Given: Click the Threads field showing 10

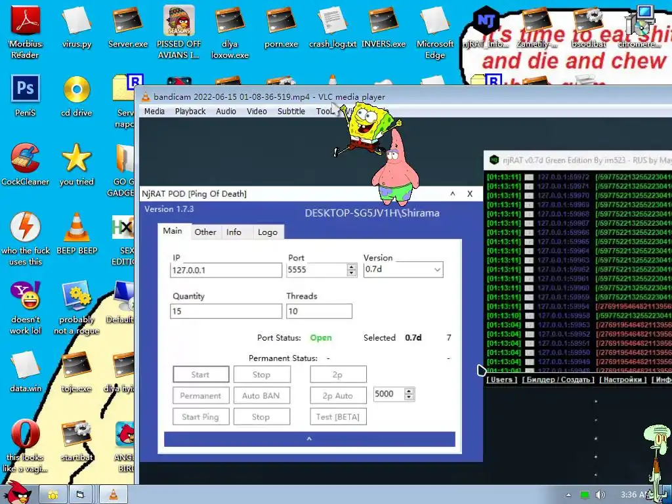Looking at the screenshot, I should coord(320,311).
